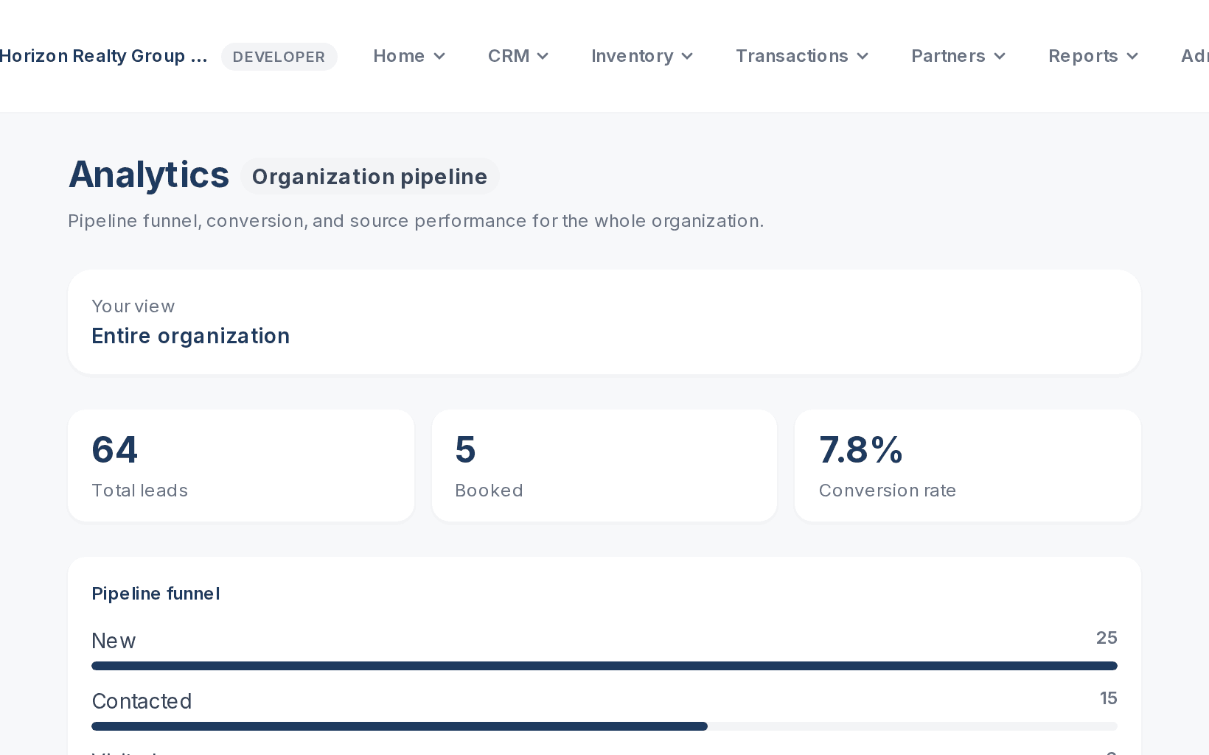Click the Horizon Realty Group organization name
Screen dimensions: 1209x755
point(103,56)
